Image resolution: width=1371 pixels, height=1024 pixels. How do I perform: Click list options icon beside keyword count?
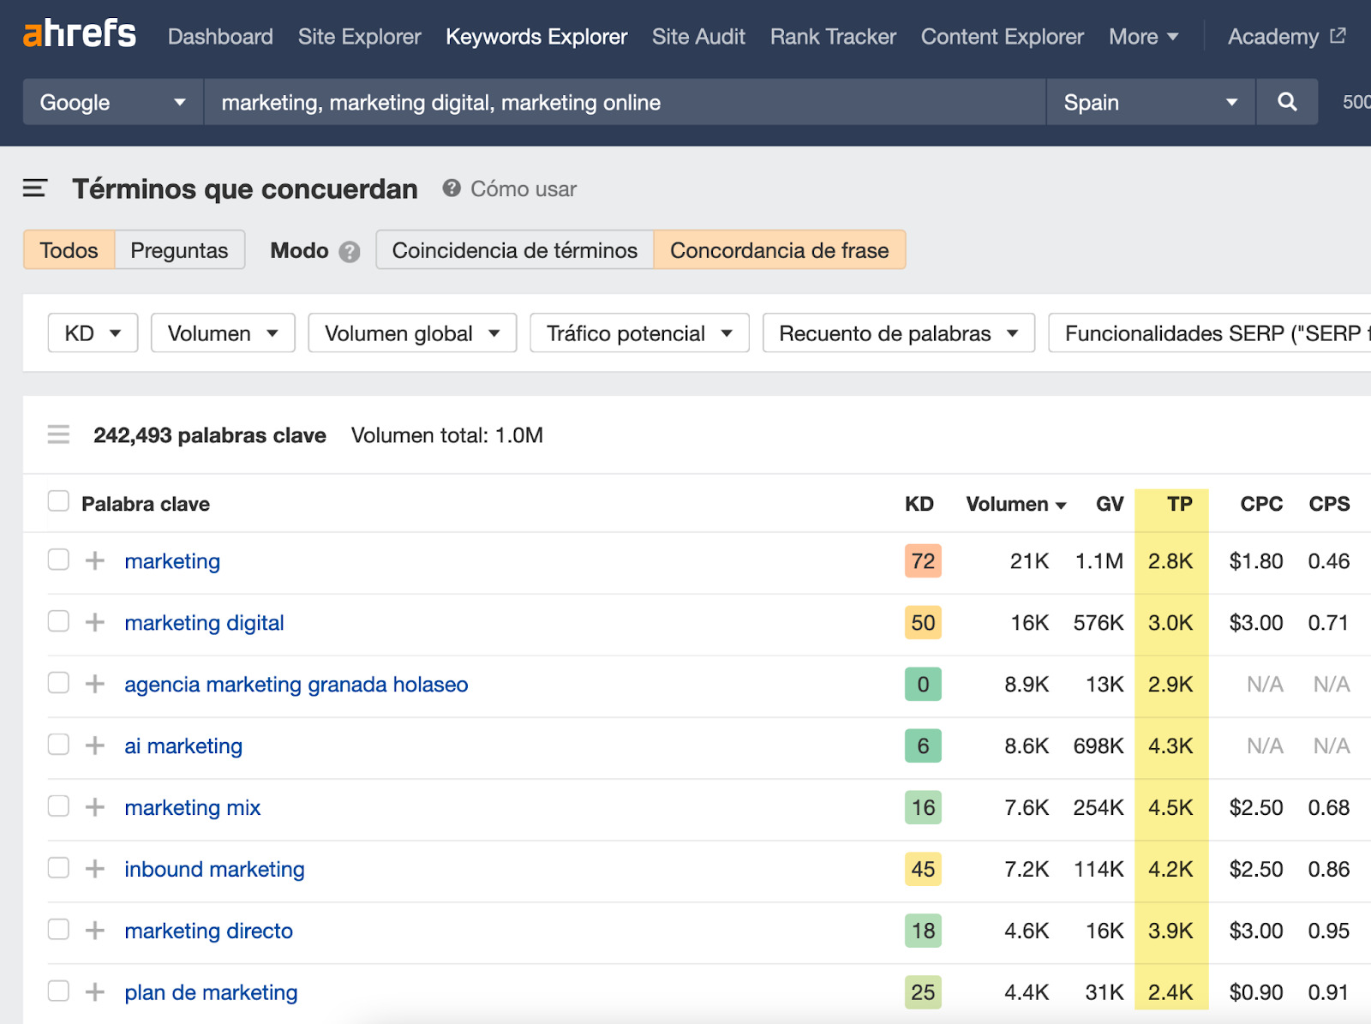58,435
